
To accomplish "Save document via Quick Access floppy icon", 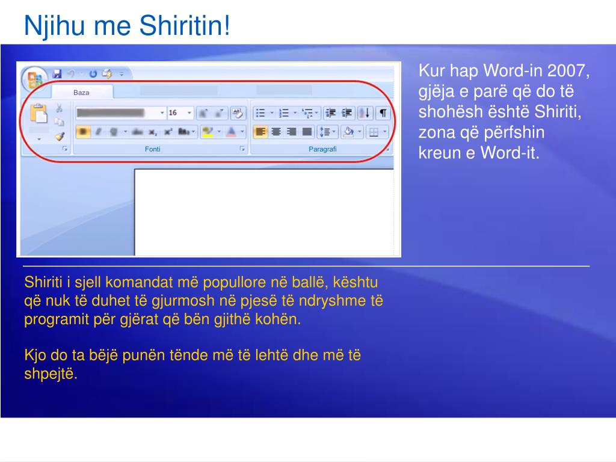I will coord(57,73).
